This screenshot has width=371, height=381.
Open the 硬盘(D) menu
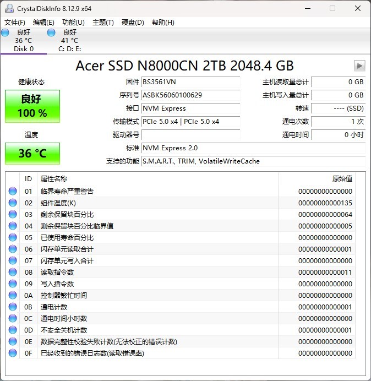click(x=133, y=22)
